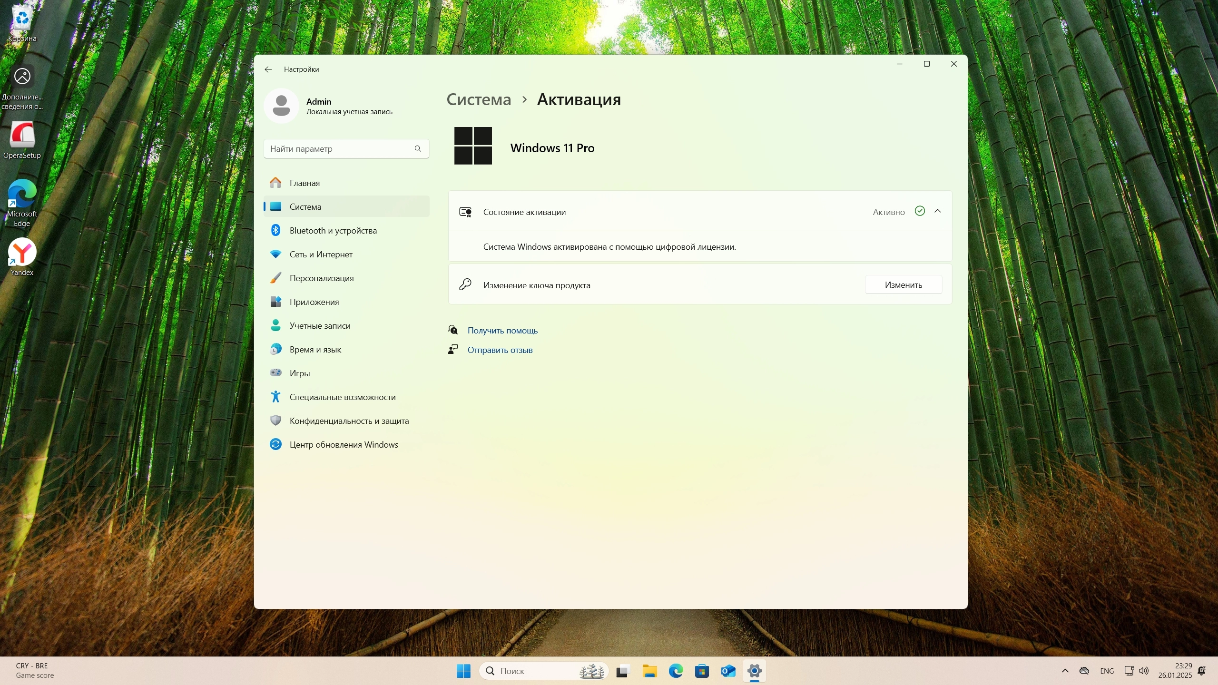Select Главная in the sidebar
The image size is (1218, 685).
click(304, 183)
